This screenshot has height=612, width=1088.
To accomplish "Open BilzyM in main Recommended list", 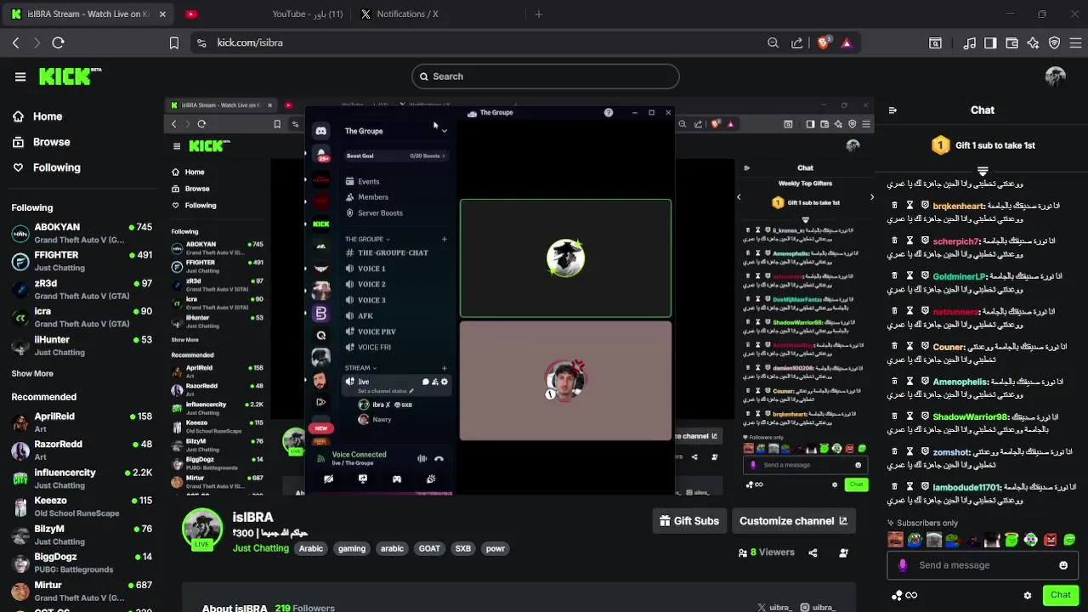I will coord(82,535).
